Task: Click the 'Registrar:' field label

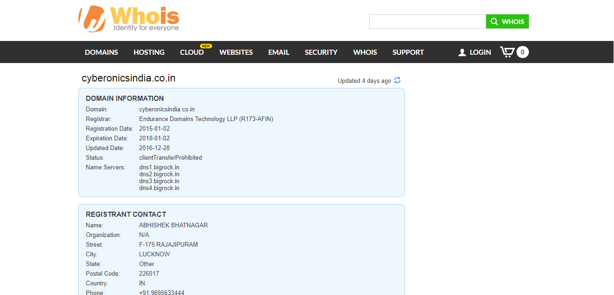Action: (98, 119)
